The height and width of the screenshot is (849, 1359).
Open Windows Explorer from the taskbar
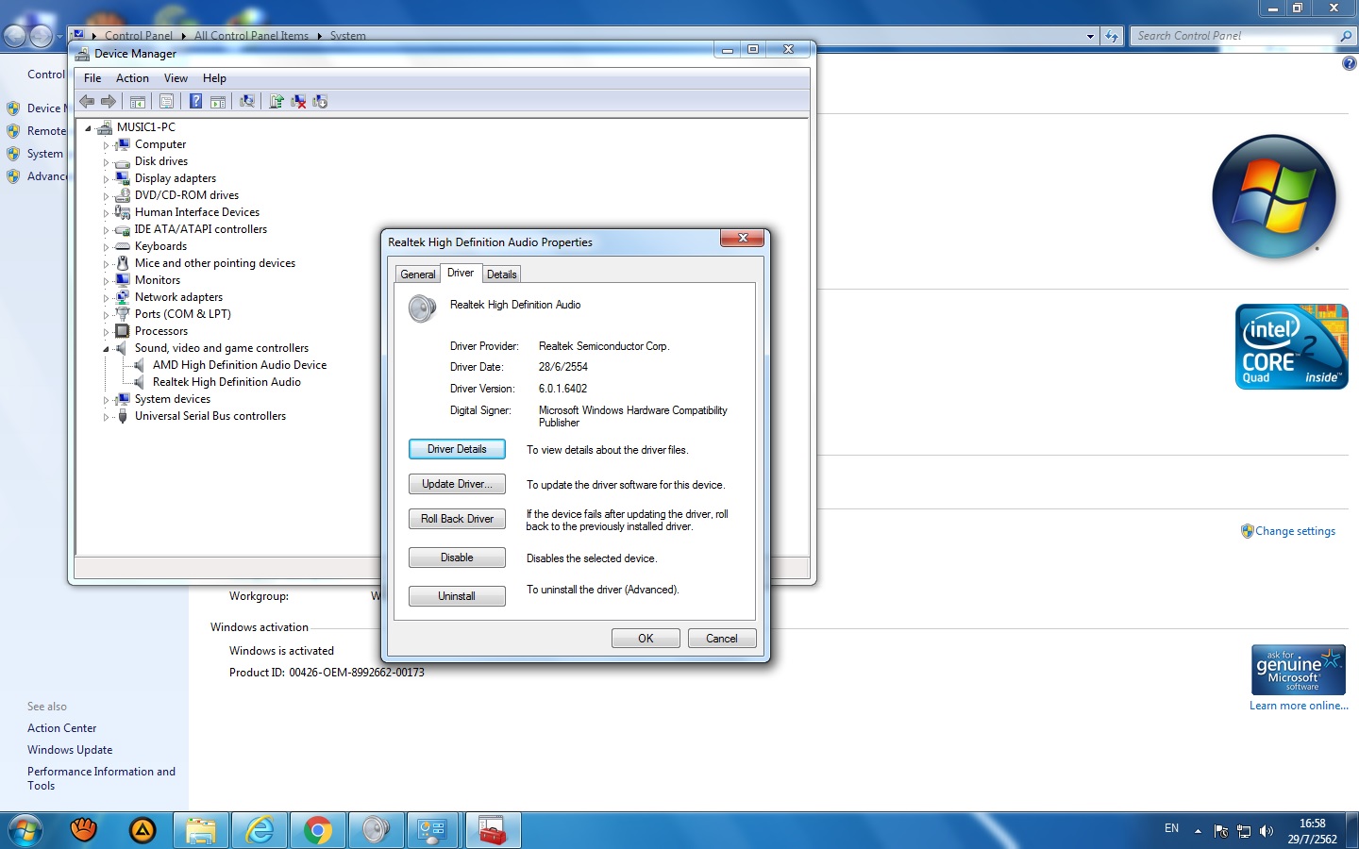coord(201,830)
